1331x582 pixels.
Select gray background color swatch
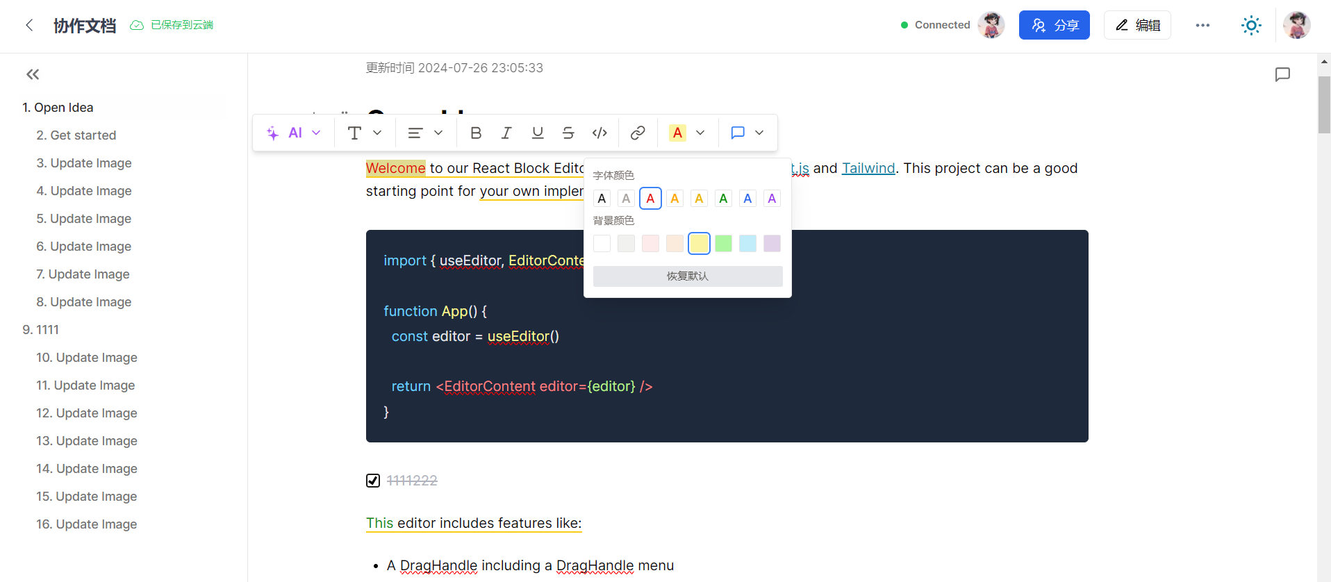click(x=626, y=243)
